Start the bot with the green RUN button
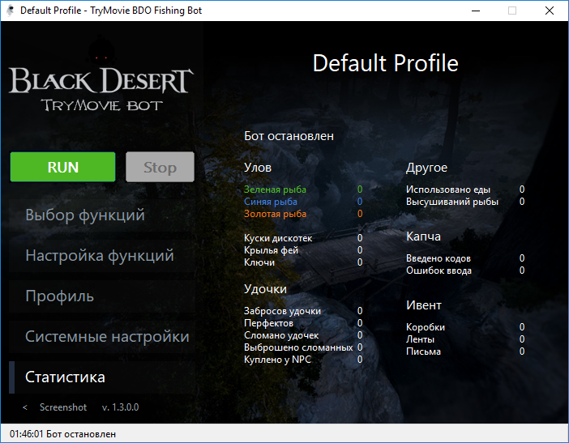 tap(62, 167)
